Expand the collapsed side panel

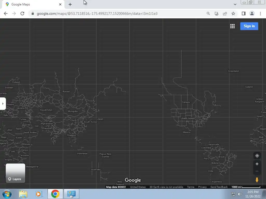[3, 104]
